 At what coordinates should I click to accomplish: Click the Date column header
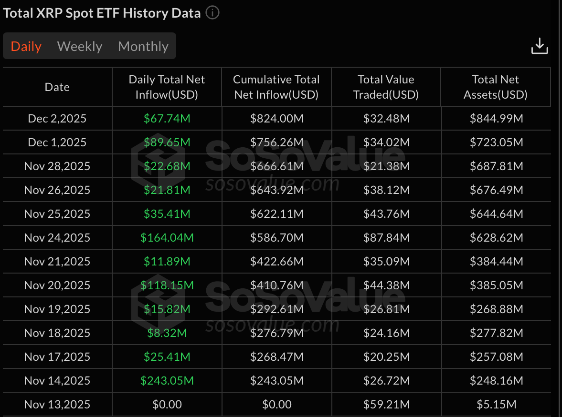(x=57, y=87)
